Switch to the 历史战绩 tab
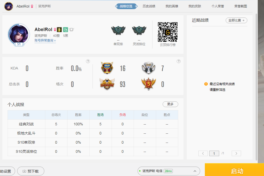Screen dimensions: 264x176 pyautogui.click(x=149, y=6)
